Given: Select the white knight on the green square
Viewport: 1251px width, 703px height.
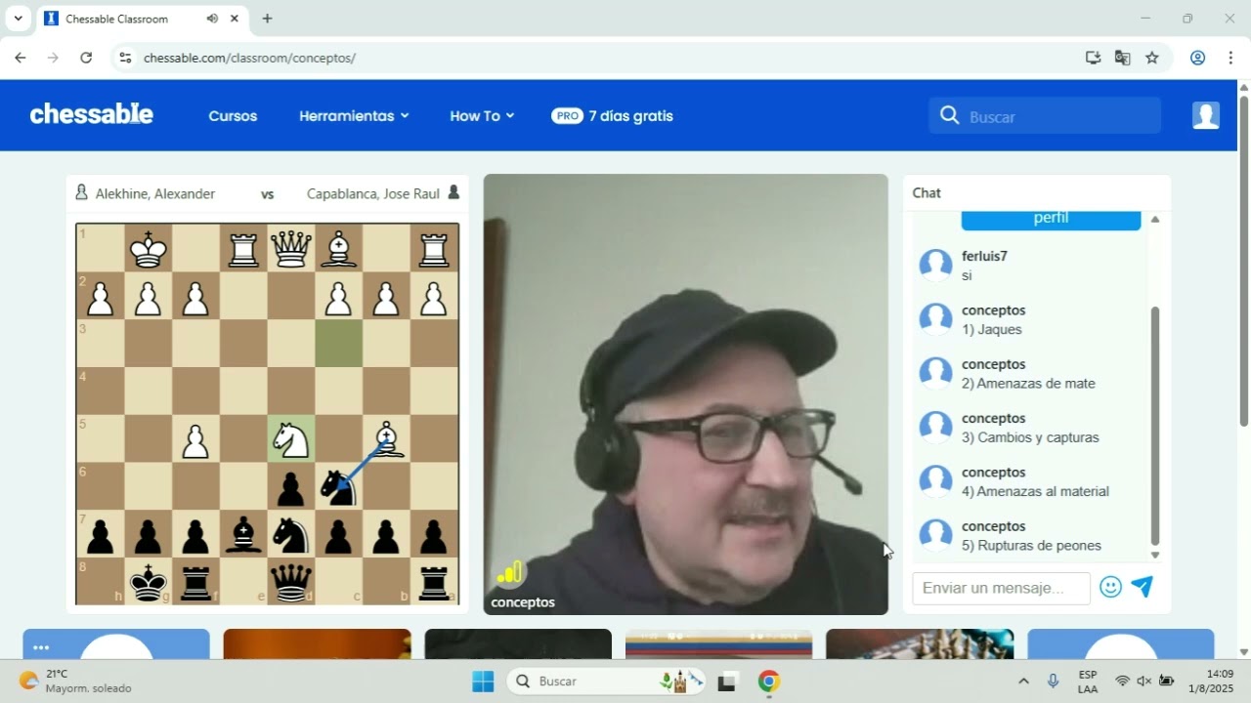Looking at the screenshot, I should click(291, 439).
